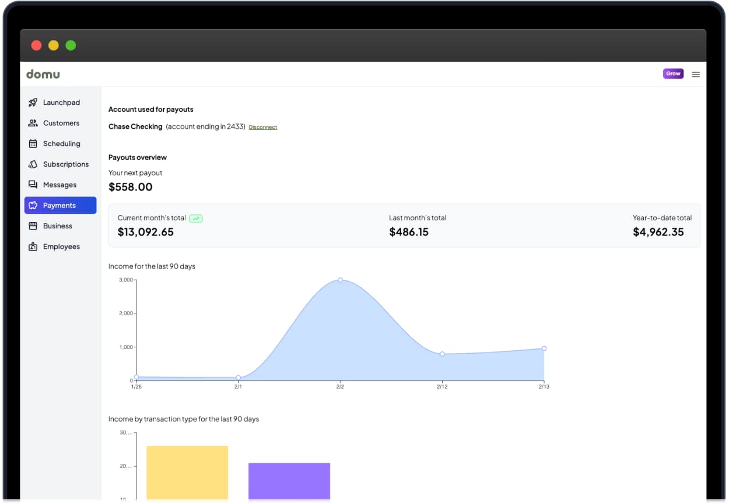
Task: Select the Payments sidebar item
Action: pyautogui.click(x=61, y=206)
